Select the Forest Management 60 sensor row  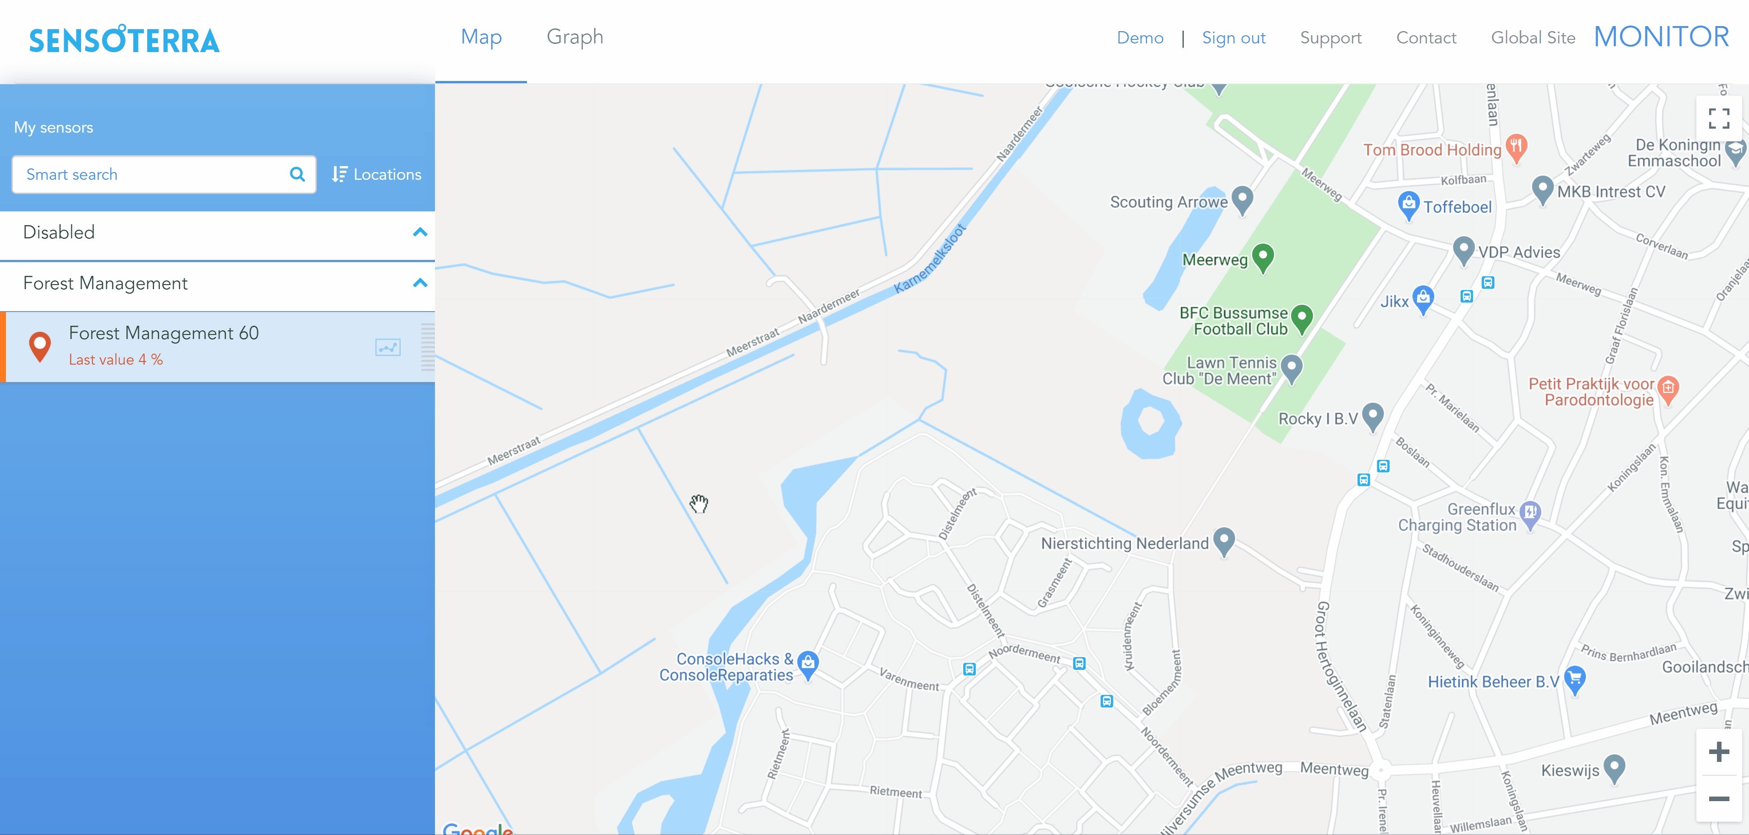tap(217, 347)
